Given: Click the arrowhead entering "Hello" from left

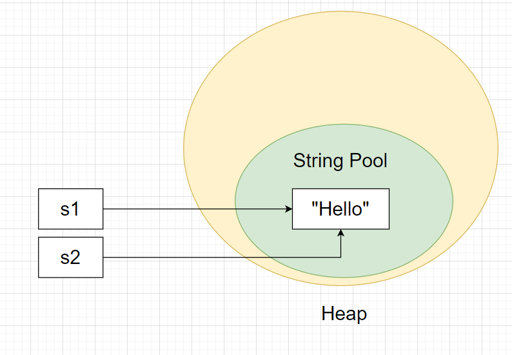Looking at the screenshot, I should pyautogui.click(x=288, y=209).
